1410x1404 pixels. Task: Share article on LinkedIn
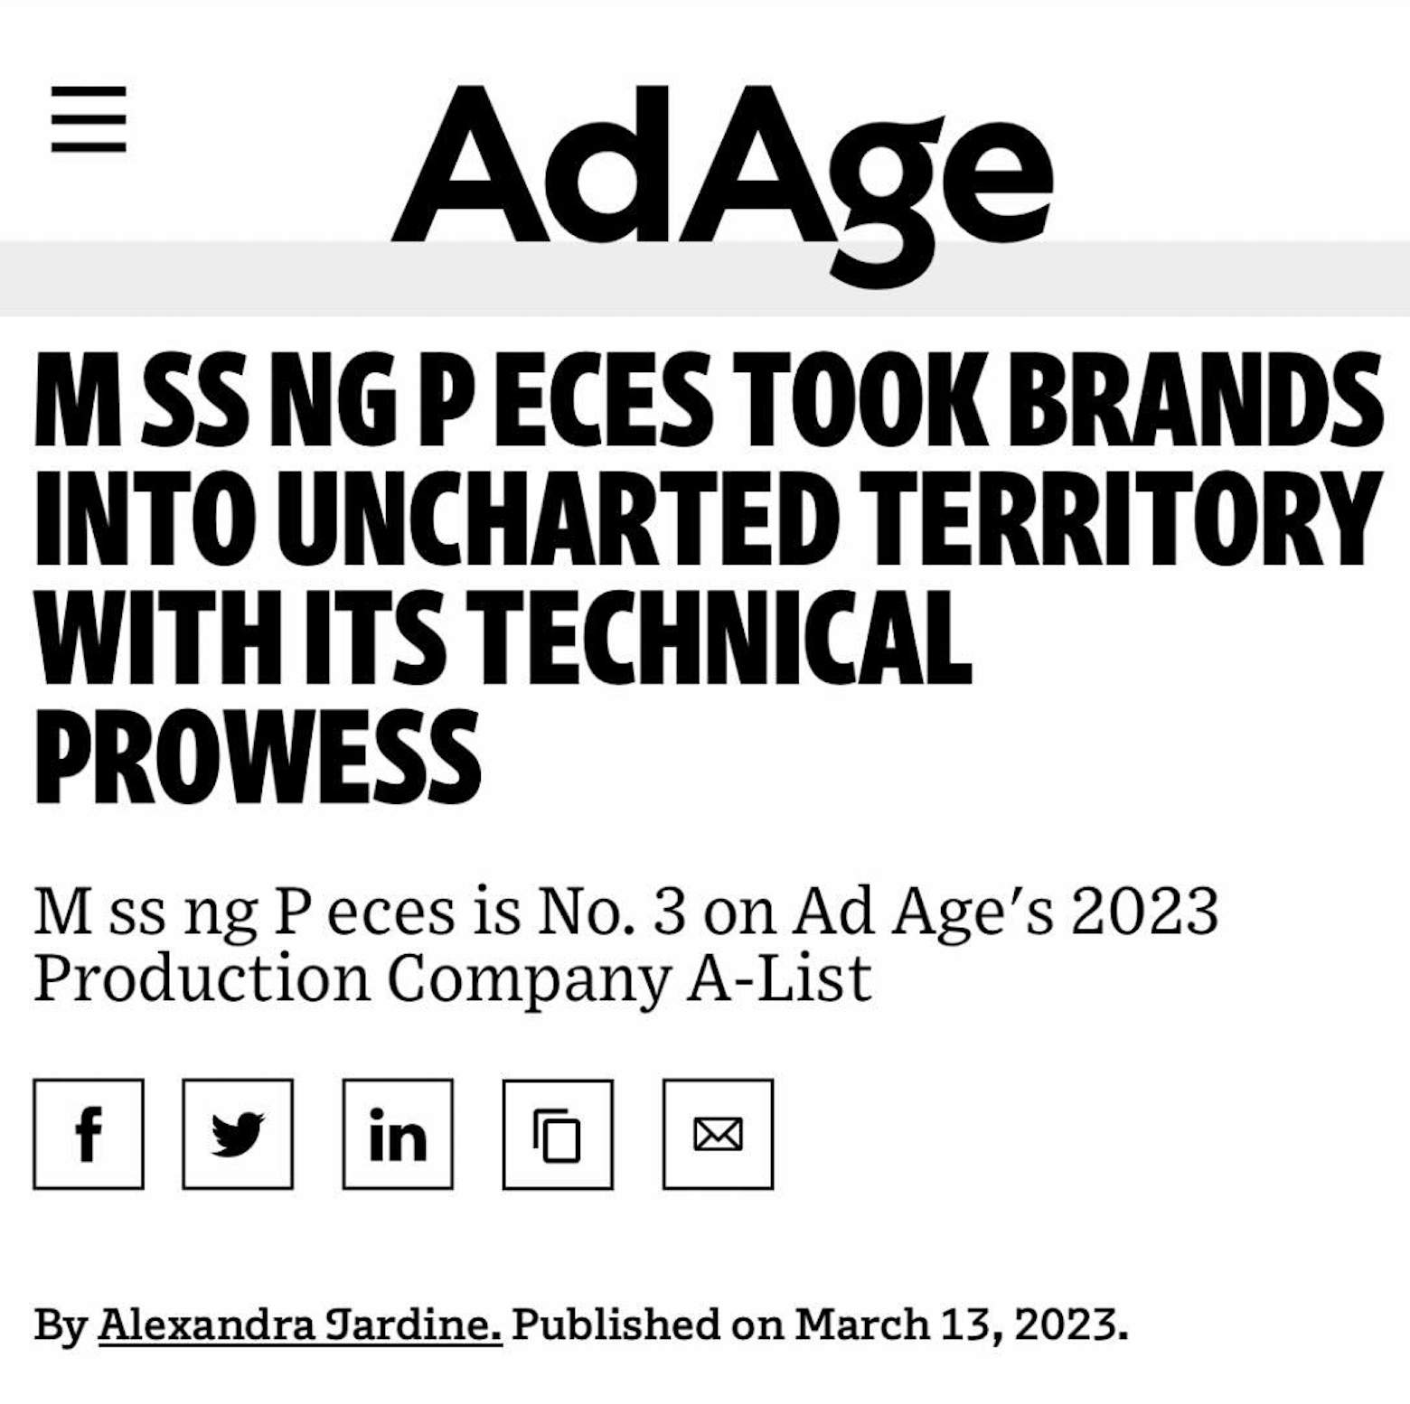point(398,1134)
